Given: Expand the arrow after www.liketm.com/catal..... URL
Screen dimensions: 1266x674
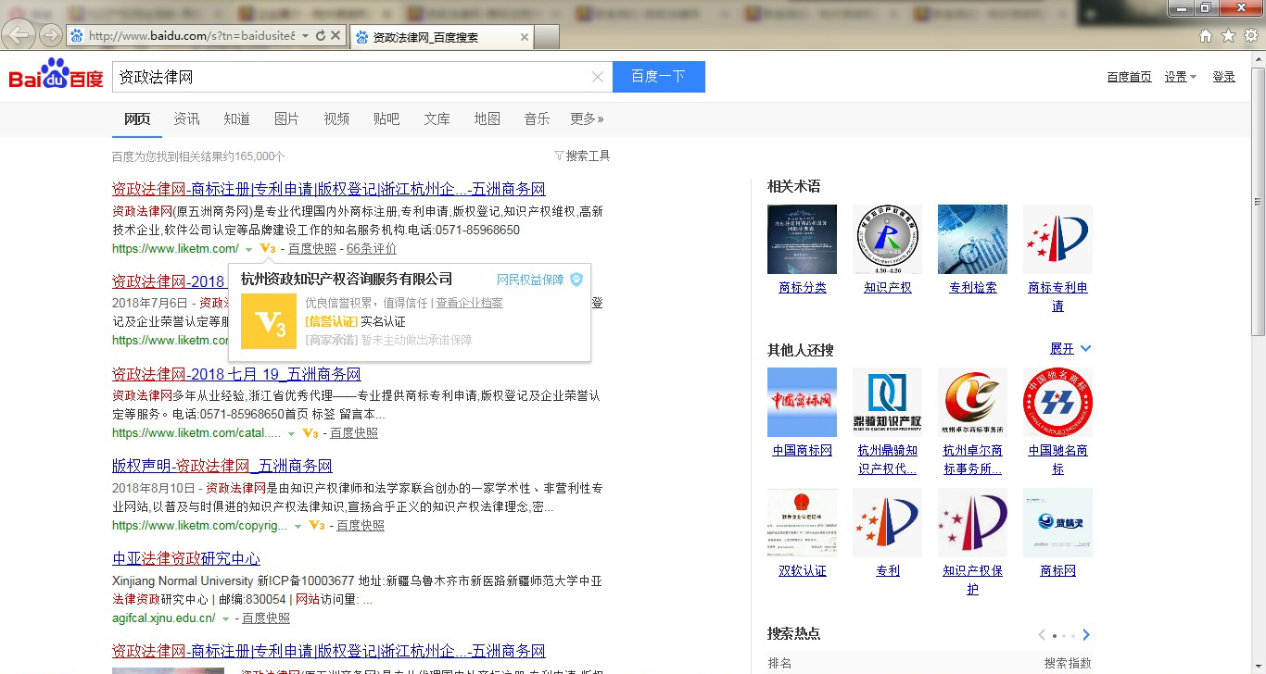Looking at the screenshot, I should click(291, 433).
